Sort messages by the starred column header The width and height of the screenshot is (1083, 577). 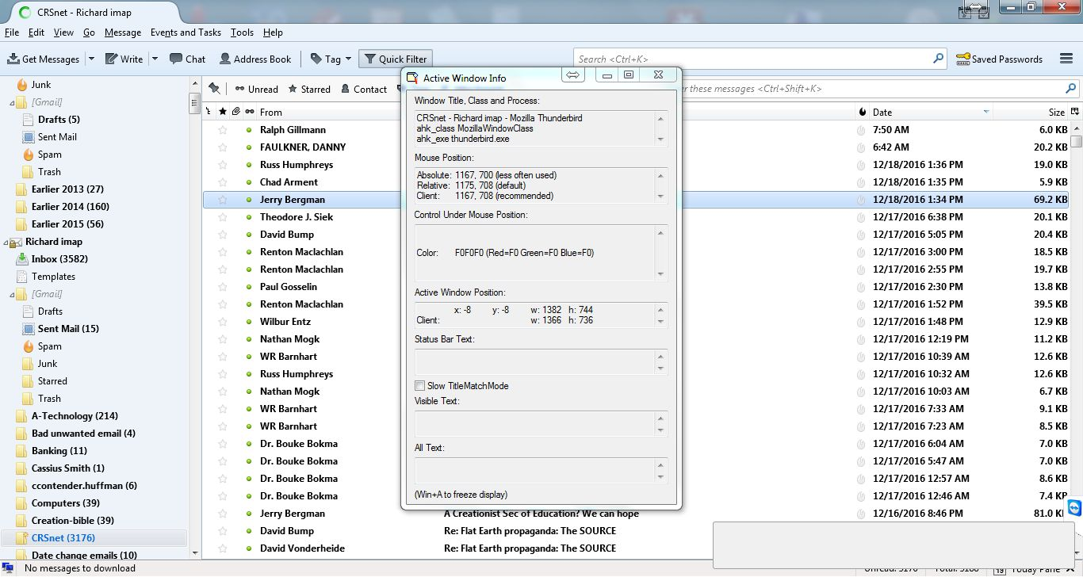point(223,112)
